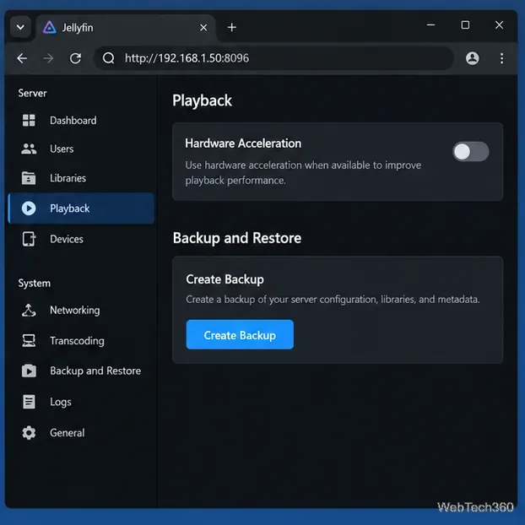Click the Logs document icon
525x525 pixels.
coord(29,402)
